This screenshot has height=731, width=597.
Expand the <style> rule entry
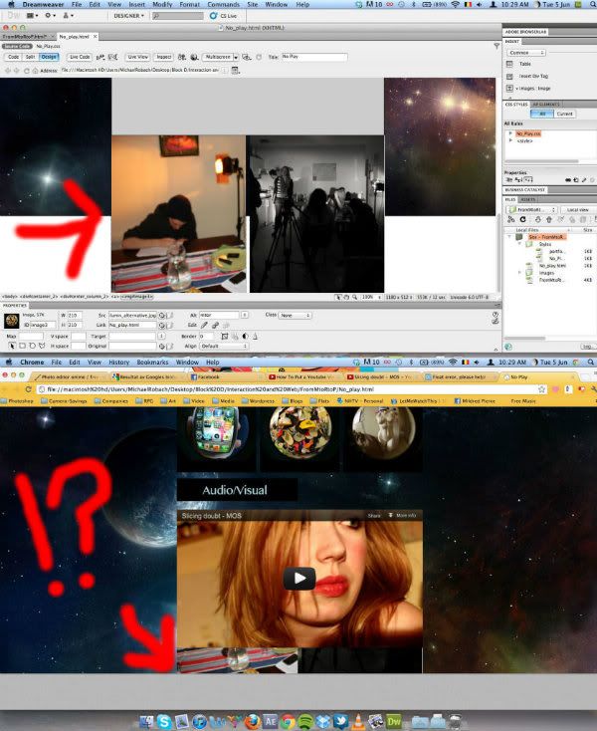(510, 140)
